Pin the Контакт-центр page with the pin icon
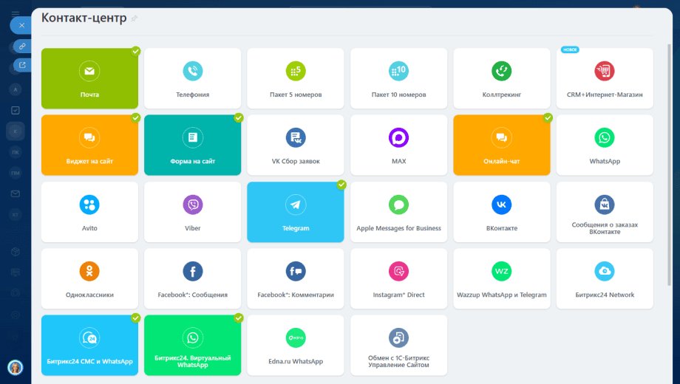 point(134,18)
